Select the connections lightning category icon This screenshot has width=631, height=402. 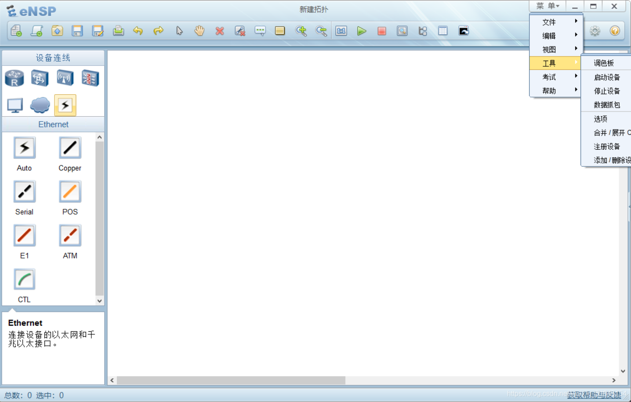pyautogui.click(x=65, y=105)
